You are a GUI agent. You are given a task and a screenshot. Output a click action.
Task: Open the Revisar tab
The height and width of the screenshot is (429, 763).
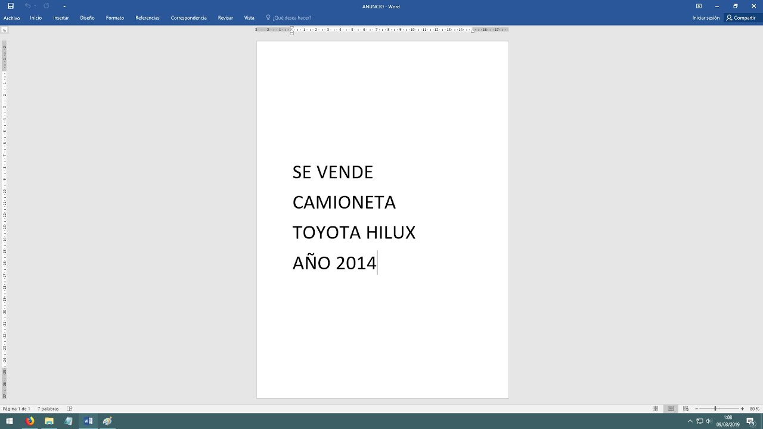coord(225,18)
